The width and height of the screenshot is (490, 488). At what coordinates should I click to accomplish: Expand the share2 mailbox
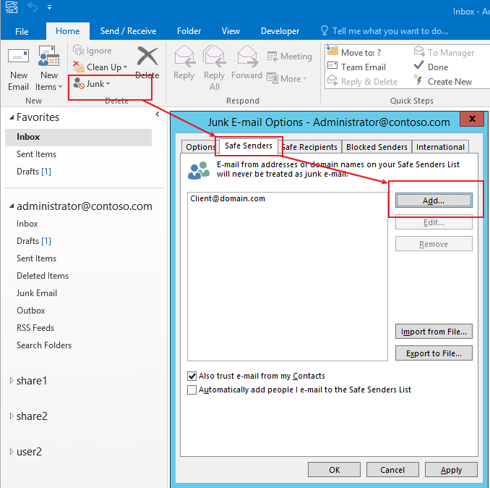pyautogui.click(x=12, y=416)
